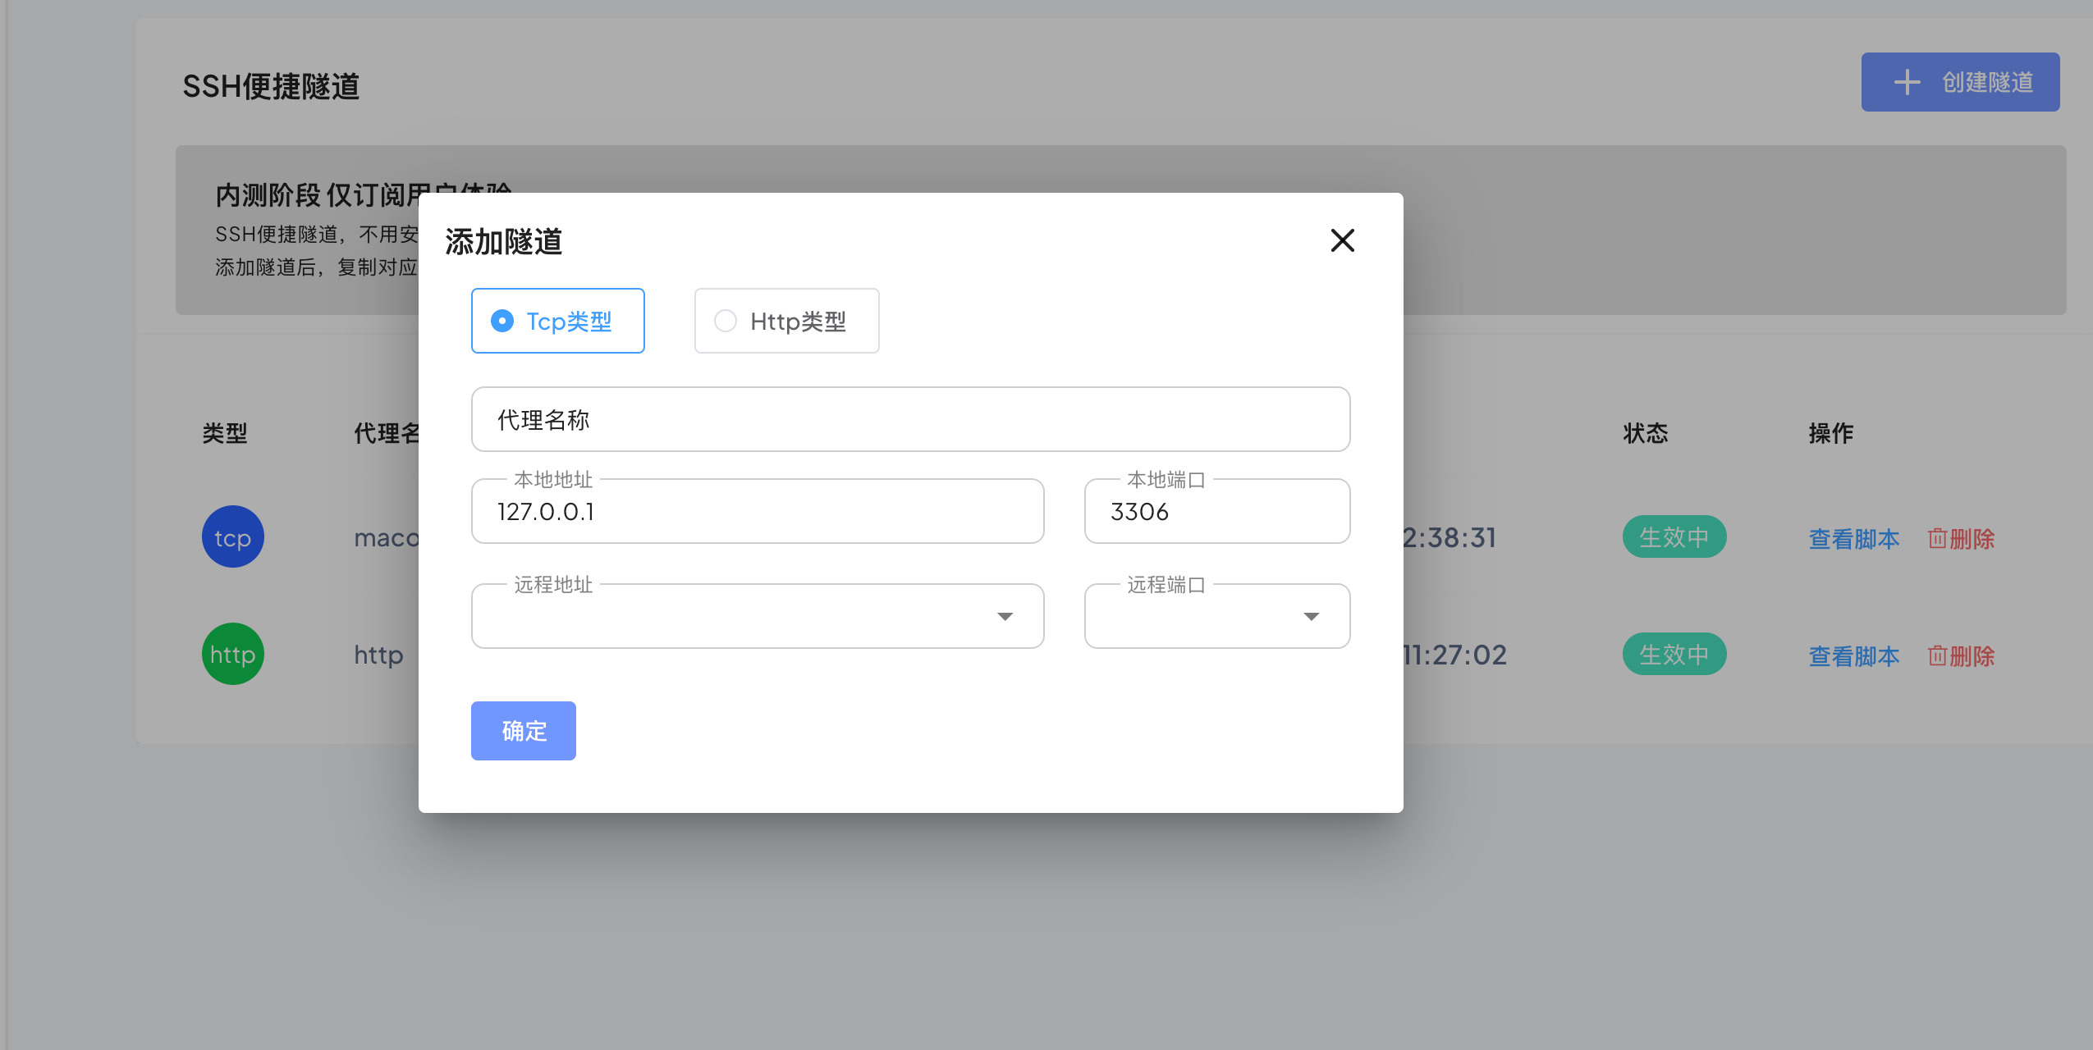Select the Http类型 radio option
This screenshot has width=2093, height=1050.
726,321
